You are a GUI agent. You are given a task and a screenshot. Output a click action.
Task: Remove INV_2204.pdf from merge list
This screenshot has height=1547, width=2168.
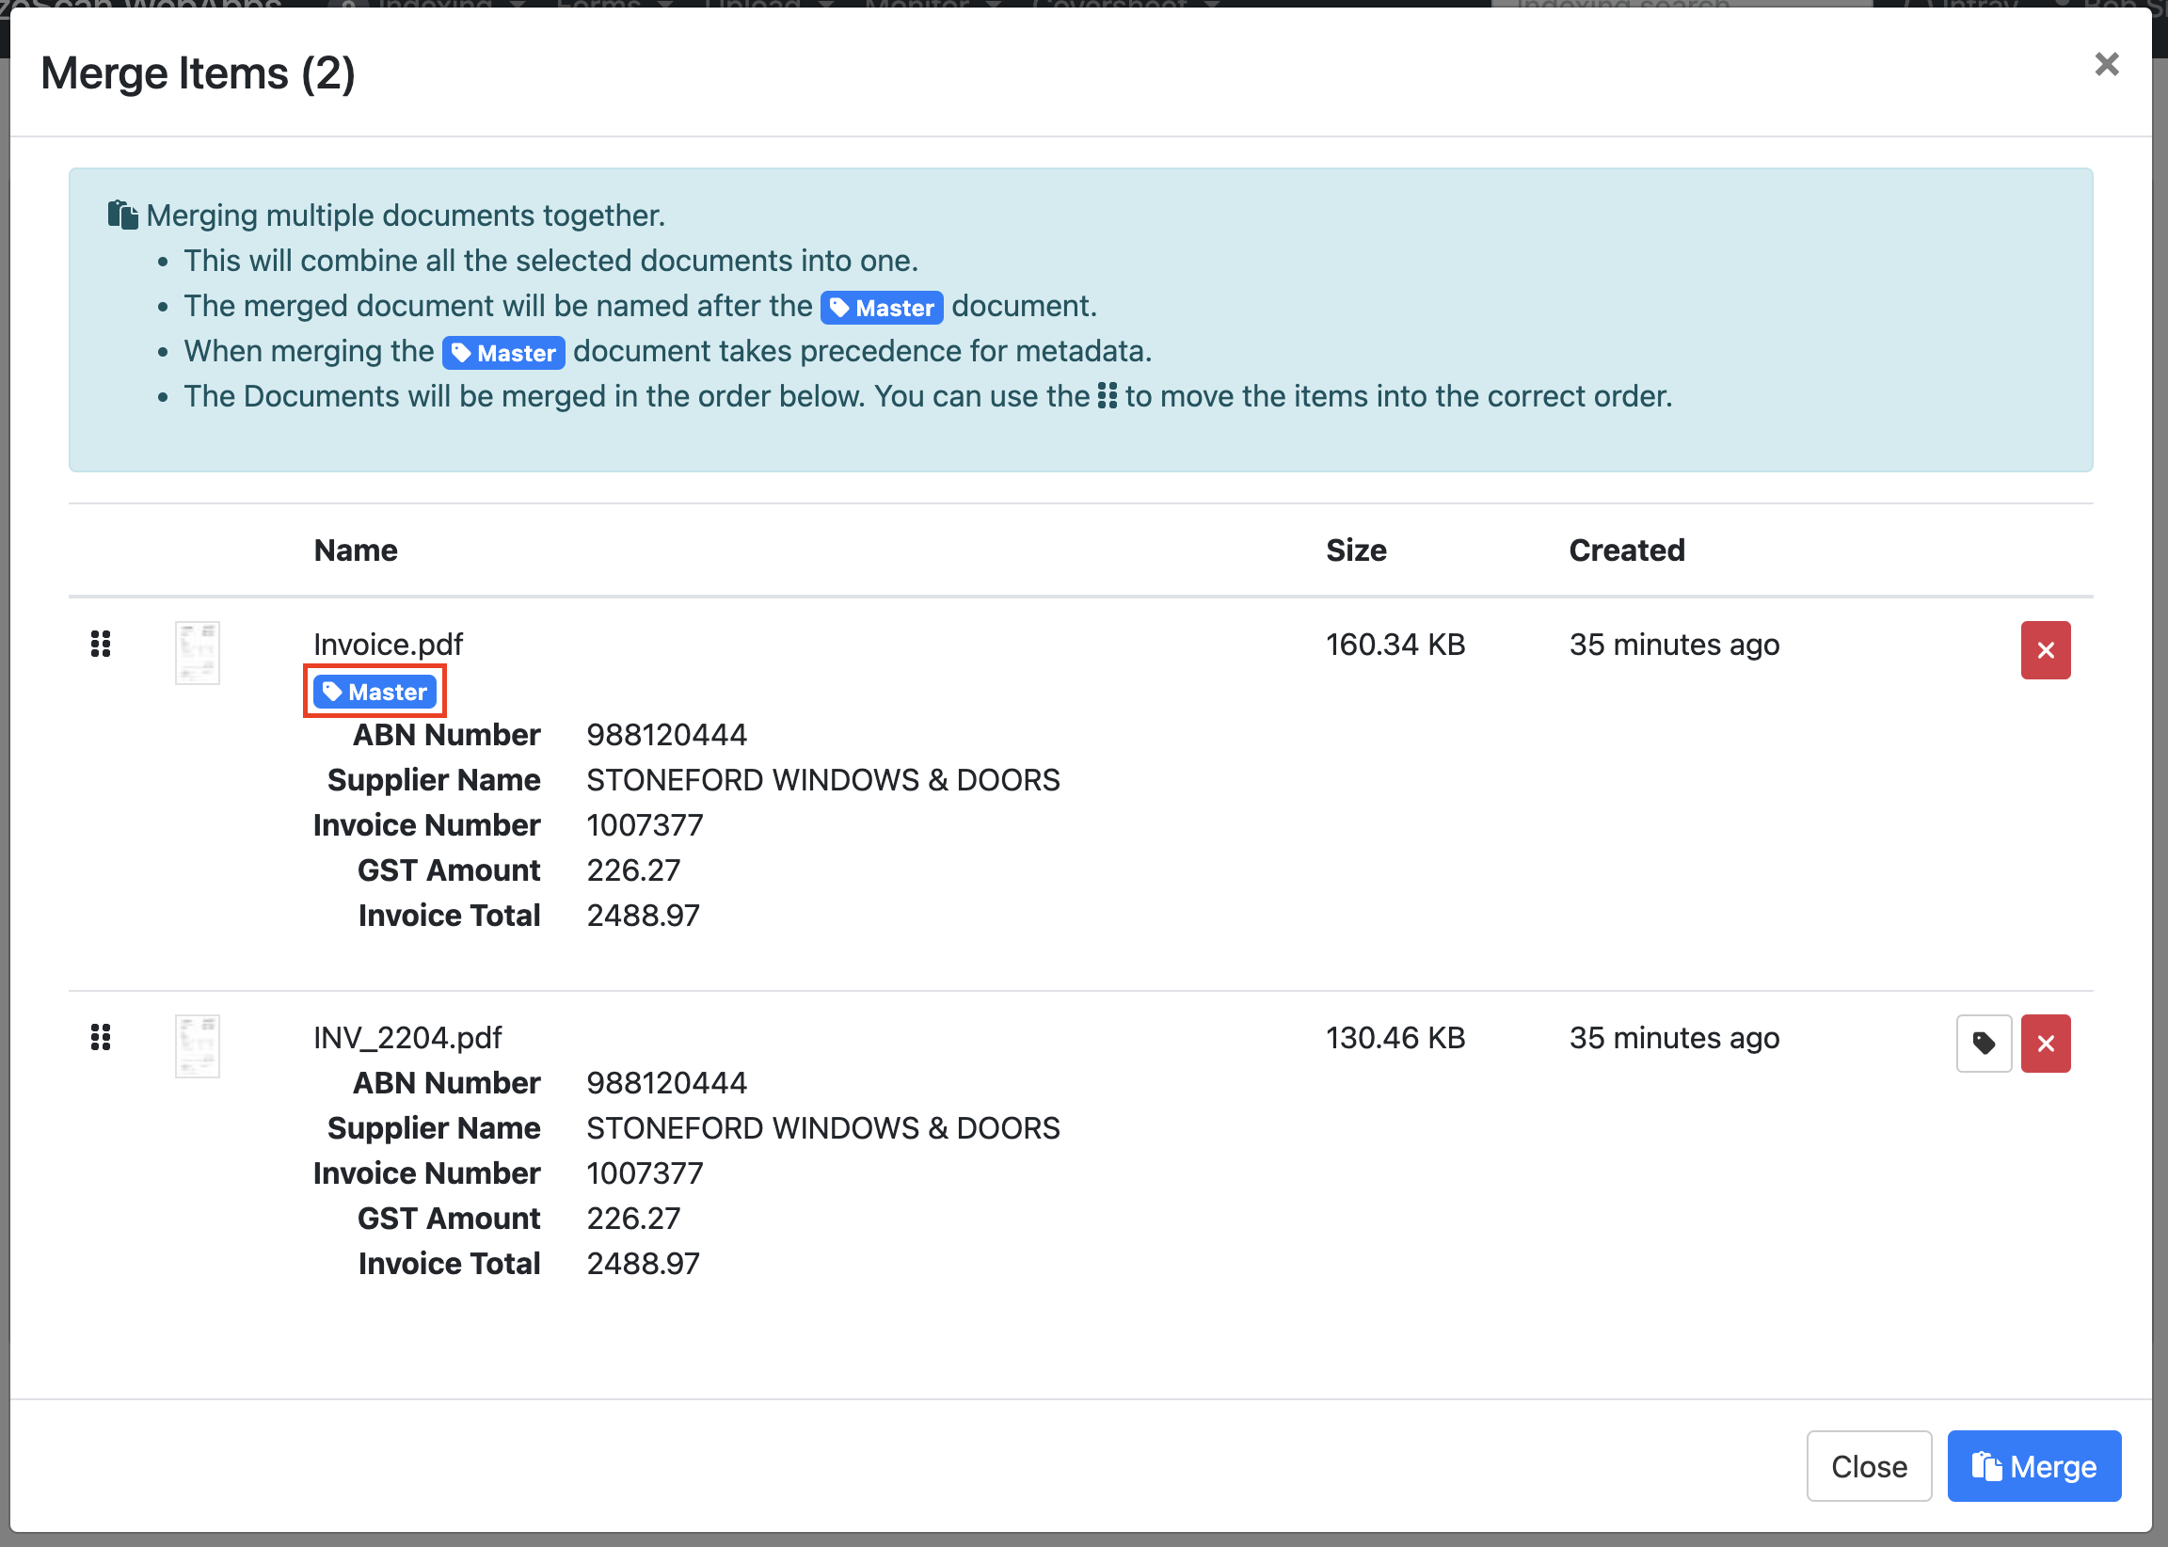click(x=2045, y=1044)
